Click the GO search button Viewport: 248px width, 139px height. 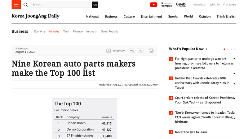[x=95, y=5]
